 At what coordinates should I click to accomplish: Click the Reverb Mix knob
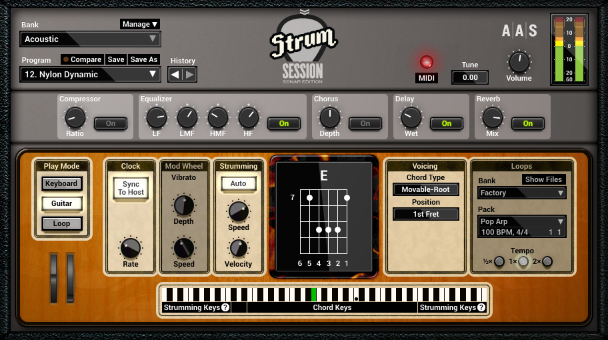coord(493,118)
